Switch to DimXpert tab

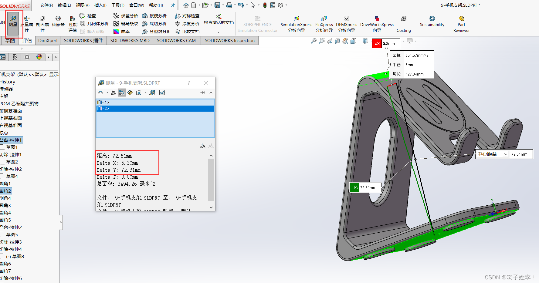point(48,41)
